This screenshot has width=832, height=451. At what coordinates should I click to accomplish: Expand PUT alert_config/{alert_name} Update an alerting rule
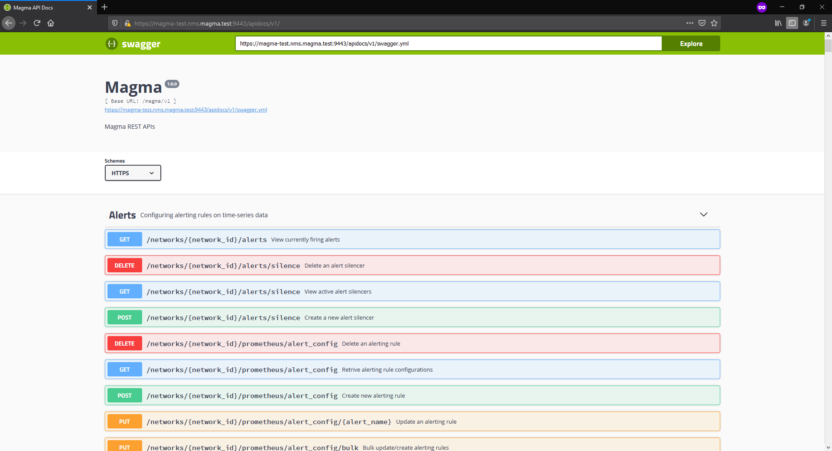(413, 422)
